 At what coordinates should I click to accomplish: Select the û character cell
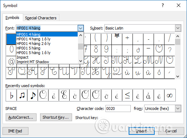148,73
